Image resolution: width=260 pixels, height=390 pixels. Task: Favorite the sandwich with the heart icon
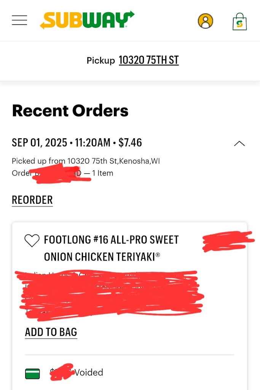(x=32, y=240)
